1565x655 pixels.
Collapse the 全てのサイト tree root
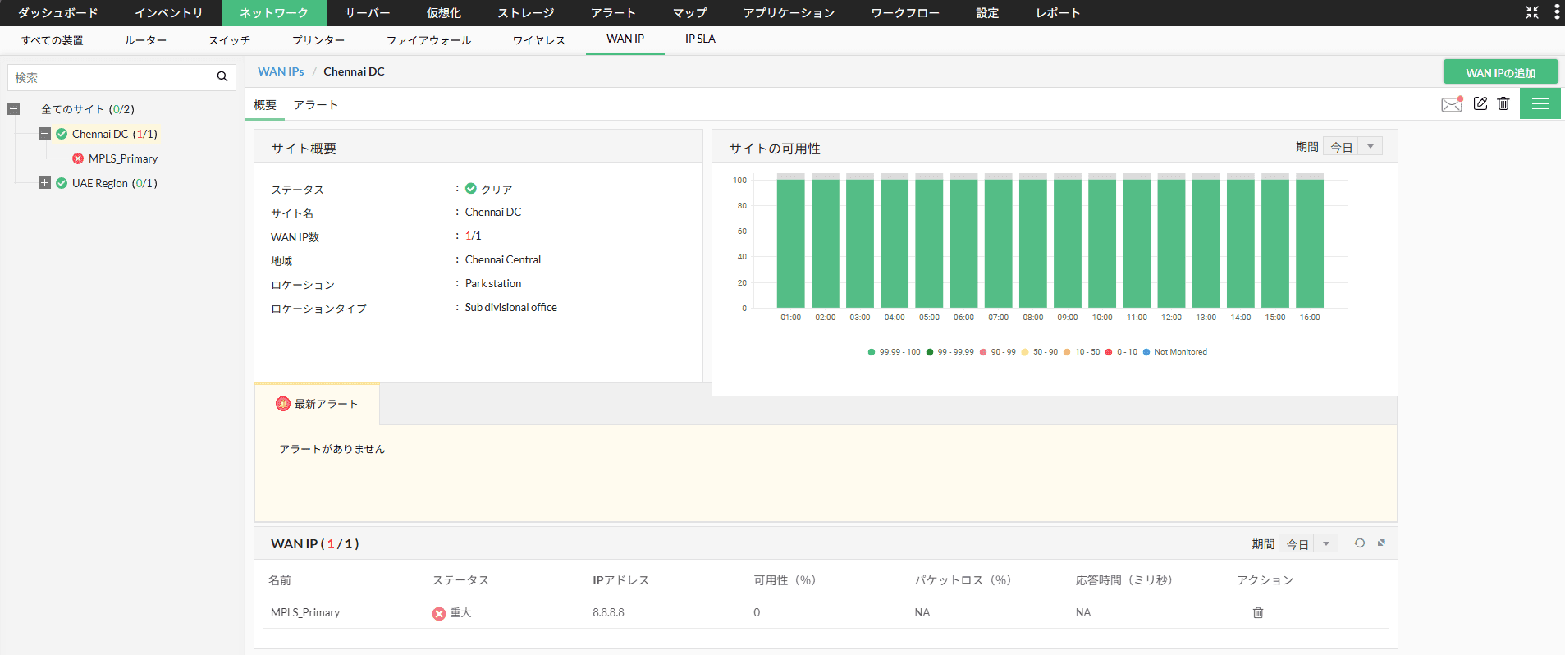point(14,108)
